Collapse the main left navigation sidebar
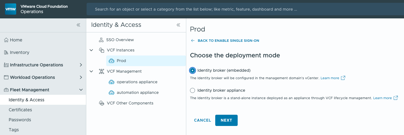 click(78, 25)
